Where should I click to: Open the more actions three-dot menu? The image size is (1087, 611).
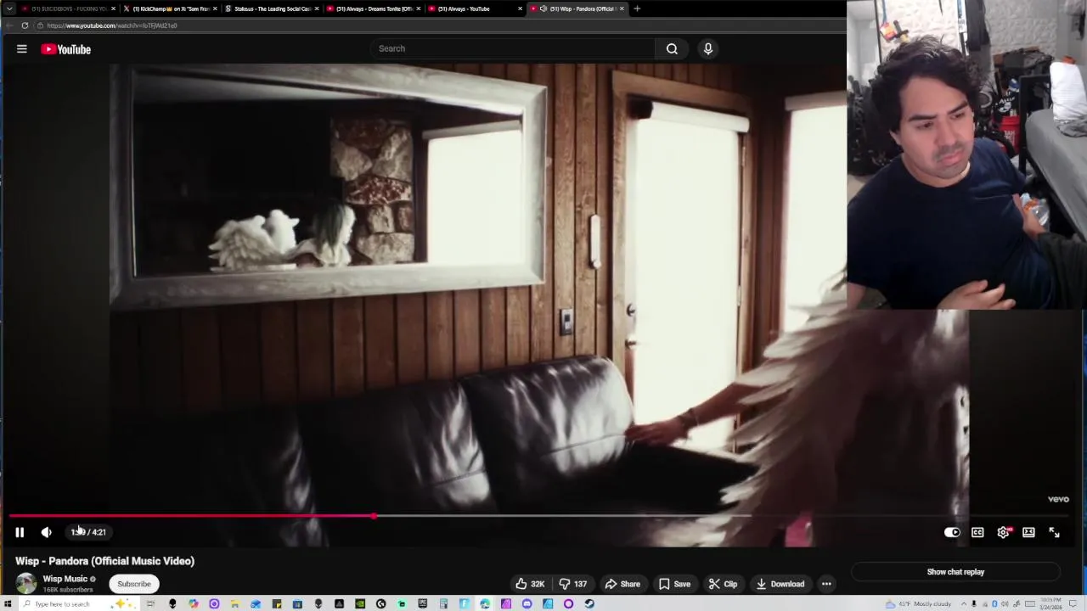826,584
